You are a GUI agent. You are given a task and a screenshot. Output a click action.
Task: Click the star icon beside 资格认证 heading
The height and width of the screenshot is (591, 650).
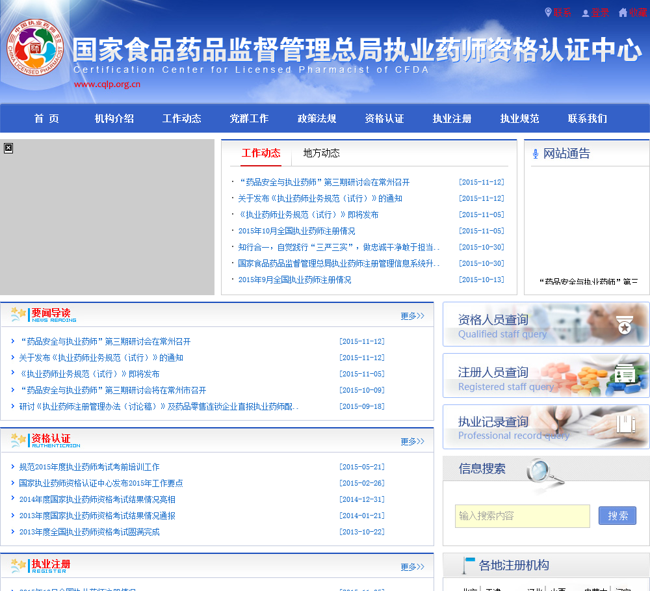point(18,440)
